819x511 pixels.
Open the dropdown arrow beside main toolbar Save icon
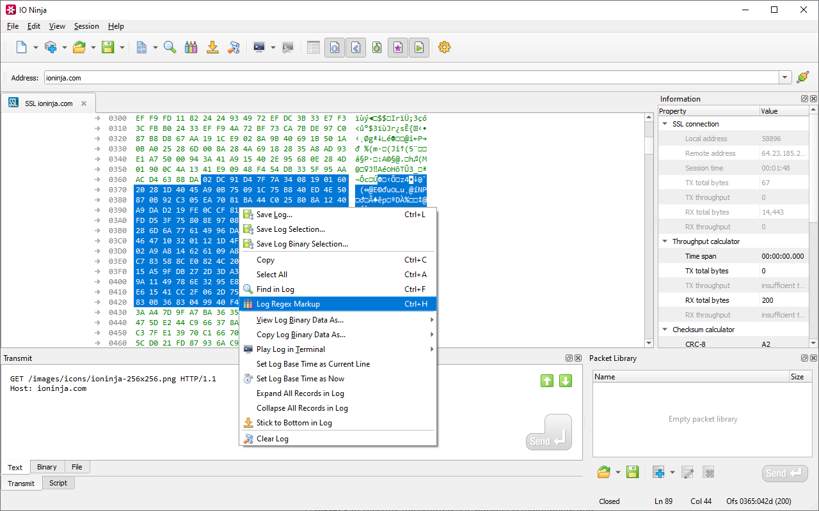(x=122, y=47)
